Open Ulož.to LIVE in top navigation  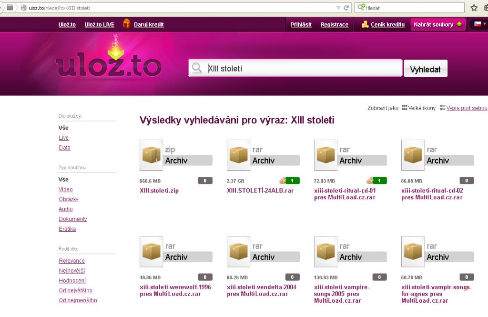[x=100, y=25]
